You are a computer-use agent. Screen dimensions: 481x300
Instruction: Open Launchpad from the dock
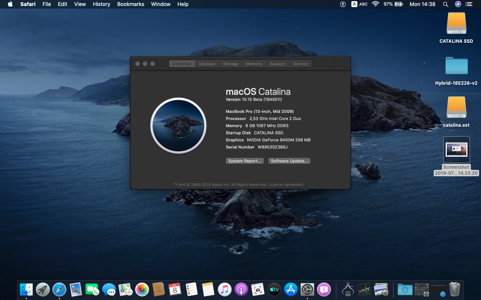pyautogui.click(x=43, y=289)
